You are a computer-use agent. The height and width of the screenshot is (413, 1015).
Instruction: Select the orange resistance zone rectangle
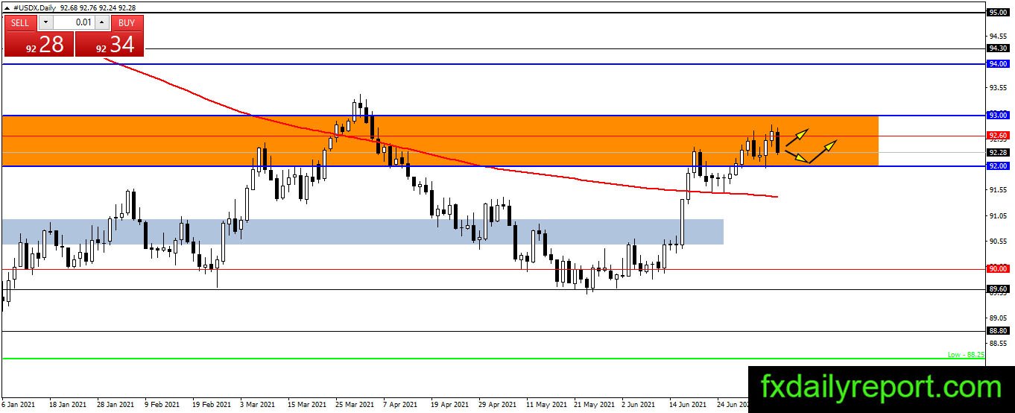pyautogui.click(x=440, y=140)
